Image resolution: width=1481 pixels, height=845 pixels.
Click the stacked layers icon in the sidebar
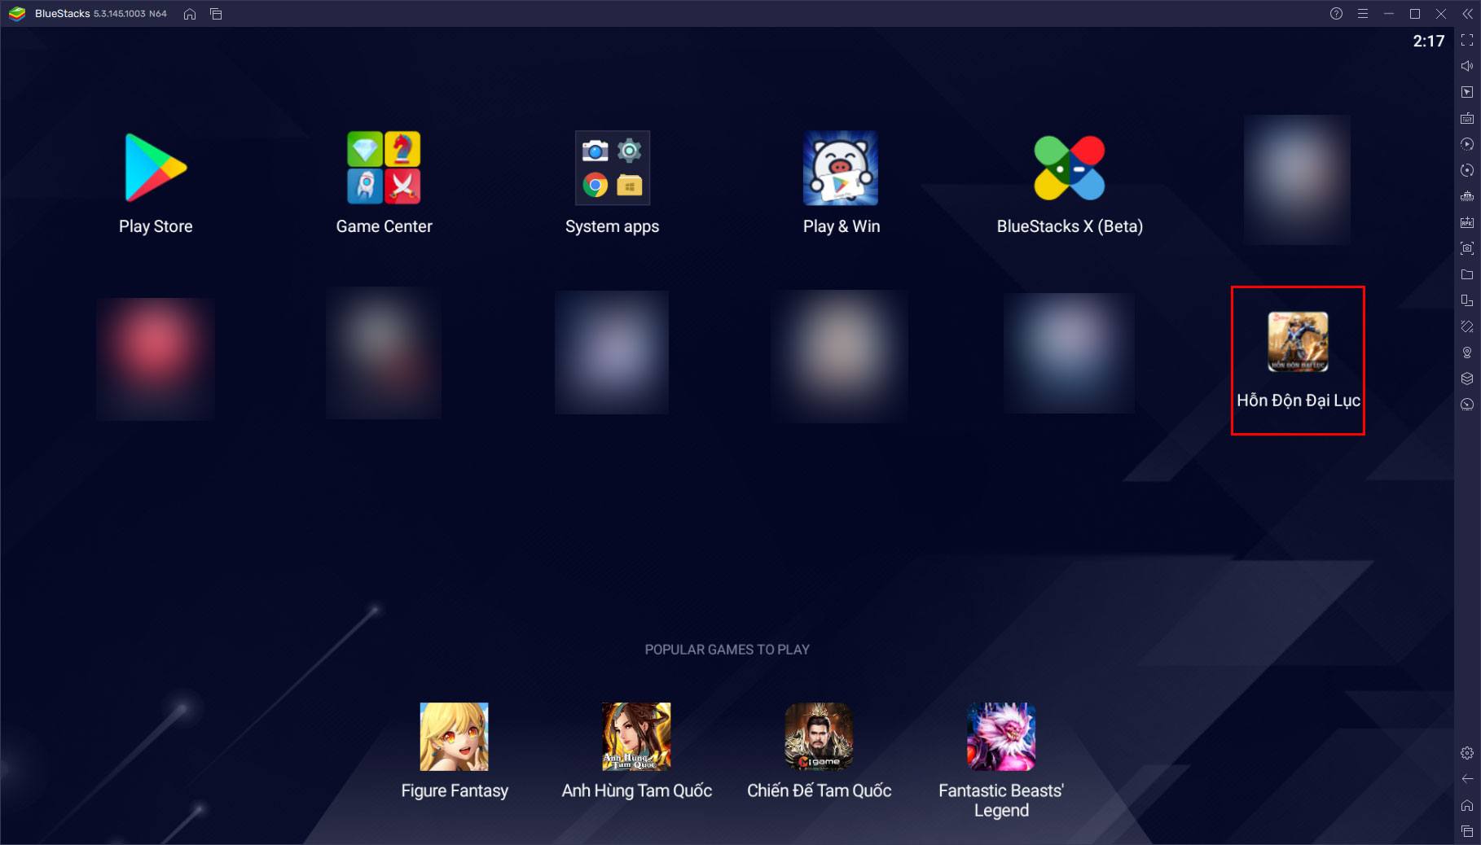tap(1467, 379)
